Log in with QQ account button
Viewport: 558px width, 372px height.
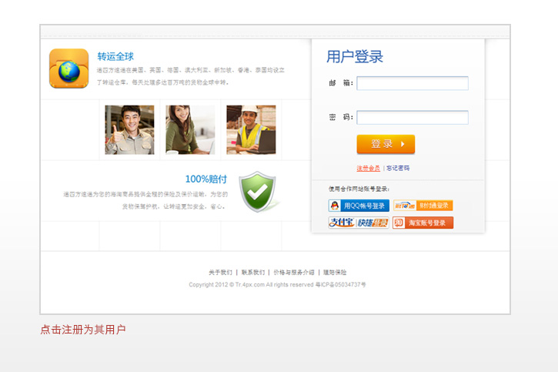coord(359,206)
